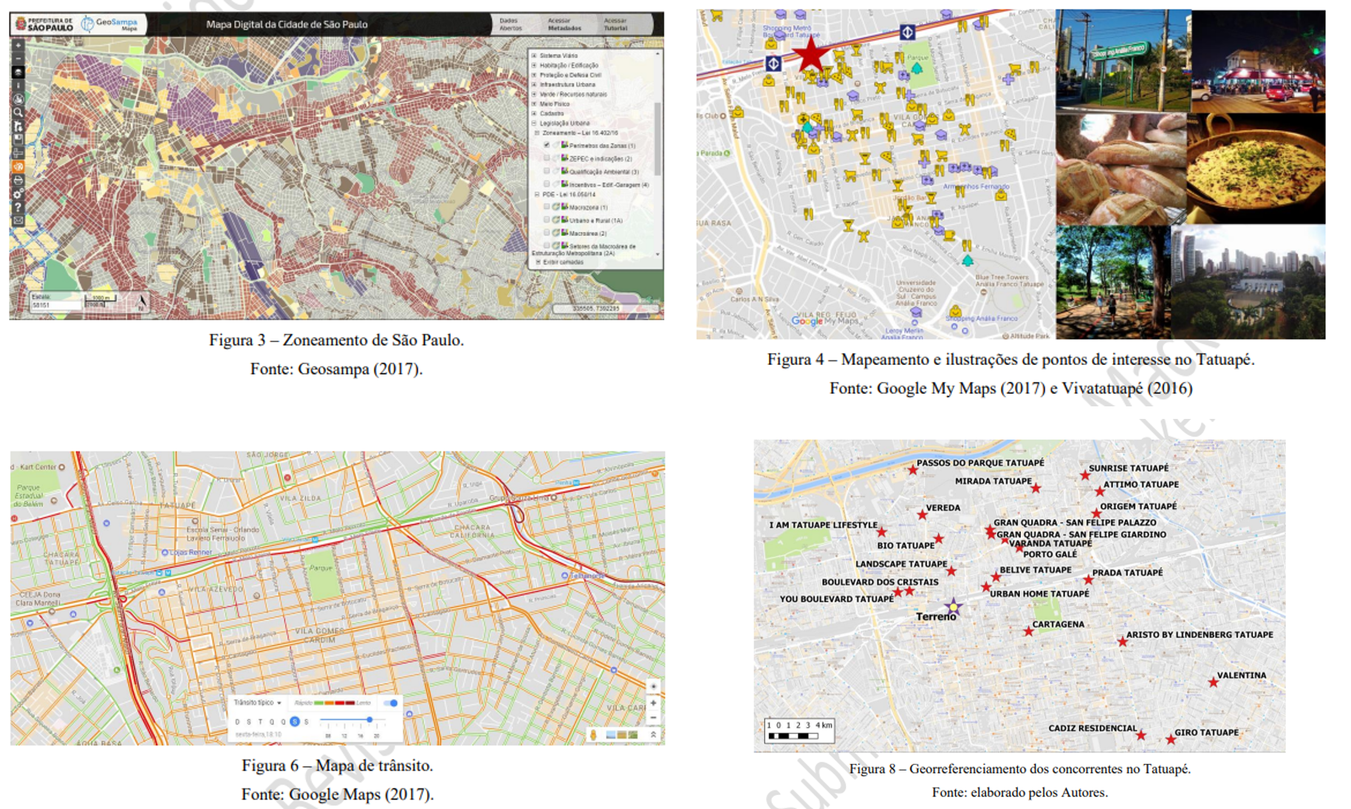
Task: Open the Acessar Metadados tab
Action: [564, 24]
